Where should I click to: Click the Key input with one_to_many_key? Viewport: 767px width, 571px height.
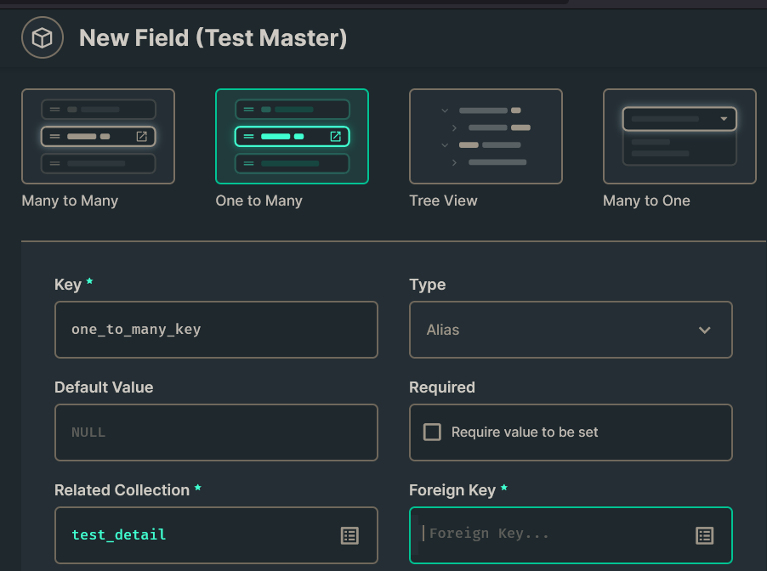click(x=216, y=330)
